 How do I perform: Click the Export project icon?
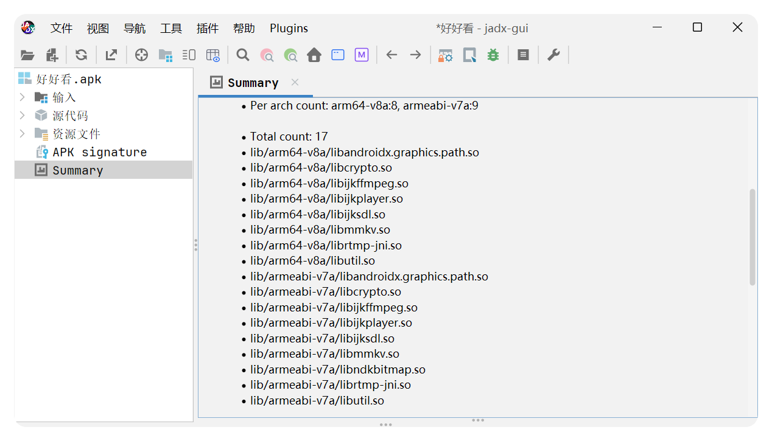(111, 55)
